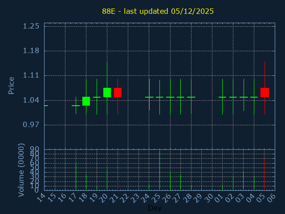Click the 'Price' axis title
Screen dimensions: 285x214
pyautogui.click(x=11, y=86)
